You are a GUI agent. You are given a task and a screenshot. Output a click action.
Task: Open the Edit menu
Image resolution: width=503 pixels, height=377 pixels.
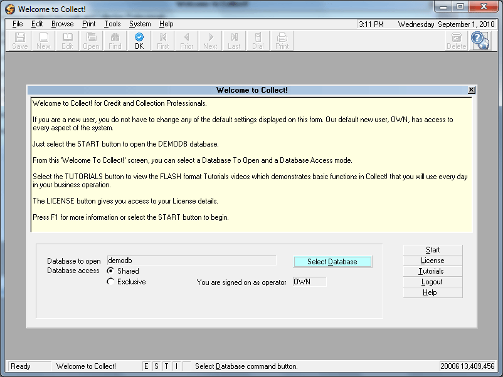click(37, 24)
